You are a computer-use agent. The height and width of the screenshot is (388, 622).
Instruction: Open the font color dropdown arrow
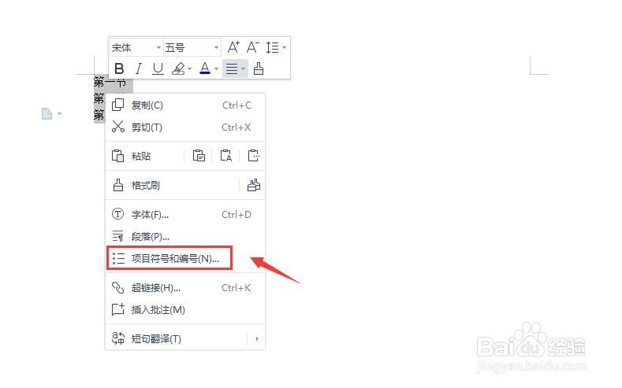[x=216, y=69]
